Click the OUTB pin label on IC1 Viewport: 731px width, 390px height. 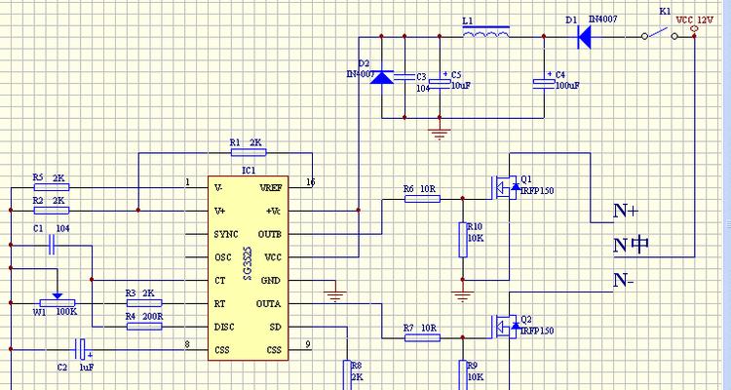click(269, 234)
